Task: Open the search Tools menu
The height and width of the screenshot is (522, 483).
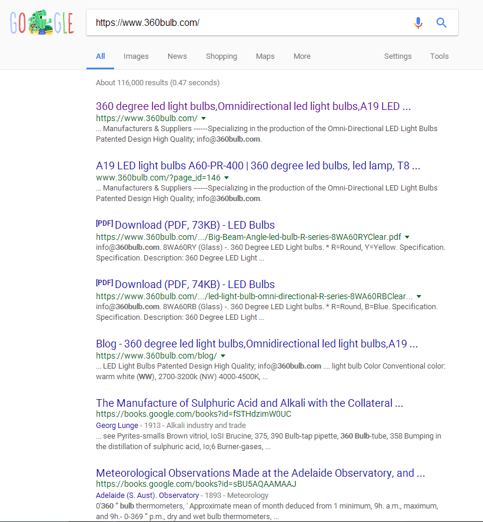Action: click(x=439, y=56)
